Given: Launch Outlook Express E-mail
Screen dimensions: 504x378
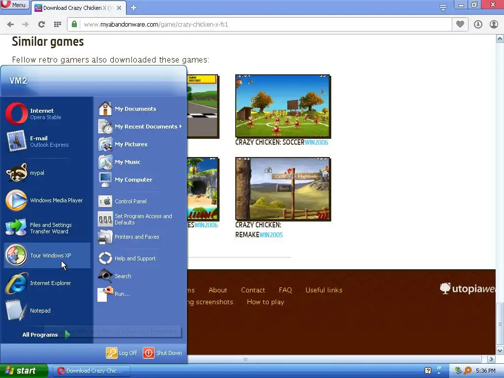Looking at the screenshot, I should click(47, 141).
